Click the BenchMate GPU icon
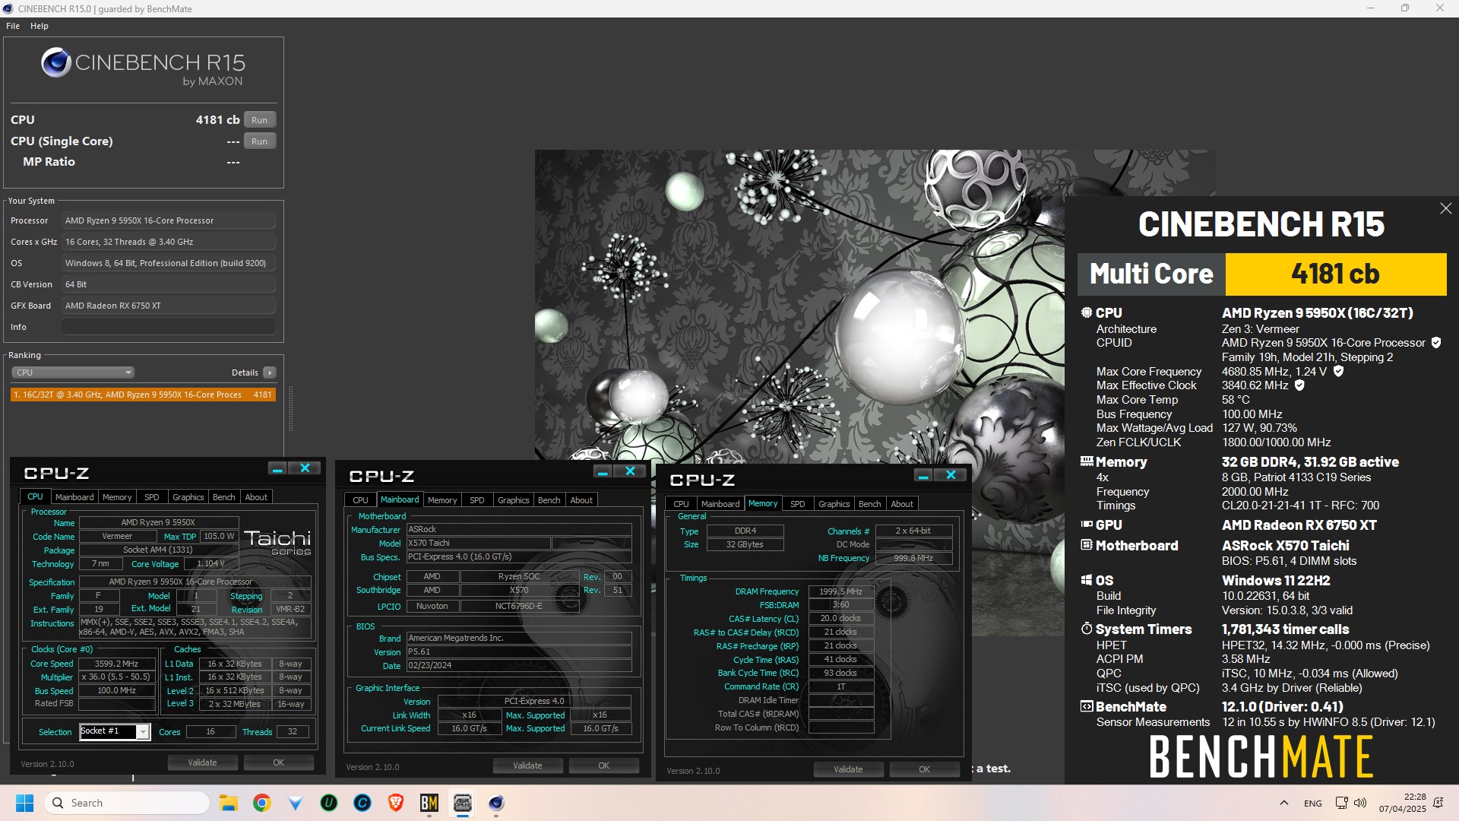Screen dimensions: 1459x821 point(1087,525)
